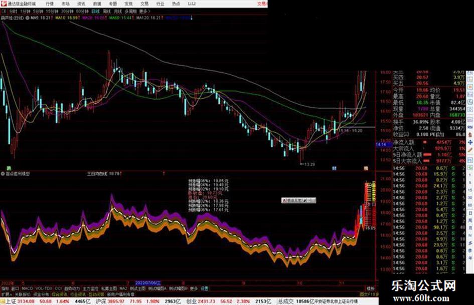474x305 pixels.
Task: Switch indicator to MA2
Action: pos(123,288)
